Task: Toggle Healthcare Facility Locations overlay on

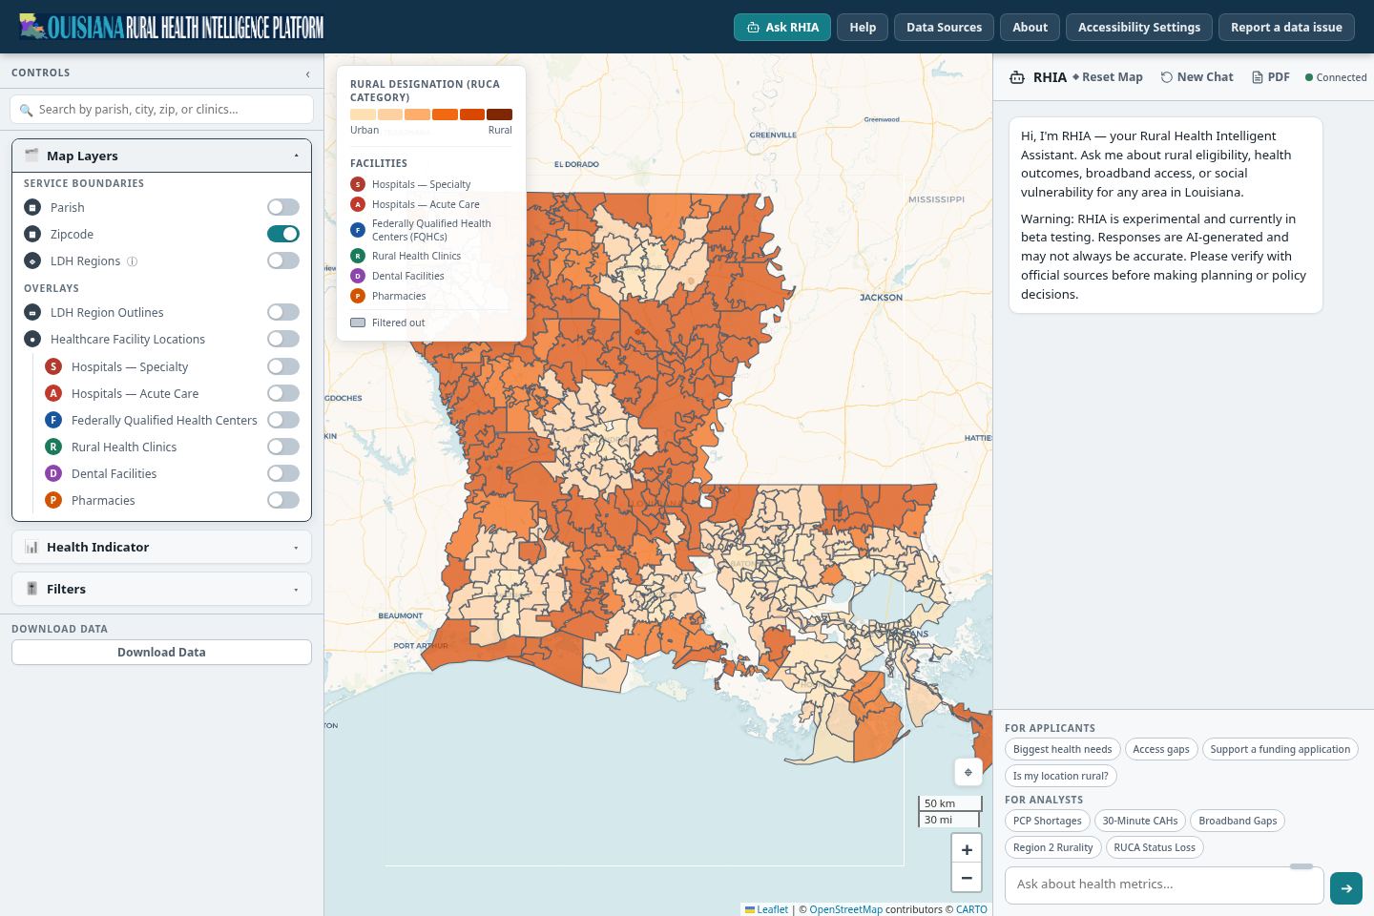Action: 283,339
